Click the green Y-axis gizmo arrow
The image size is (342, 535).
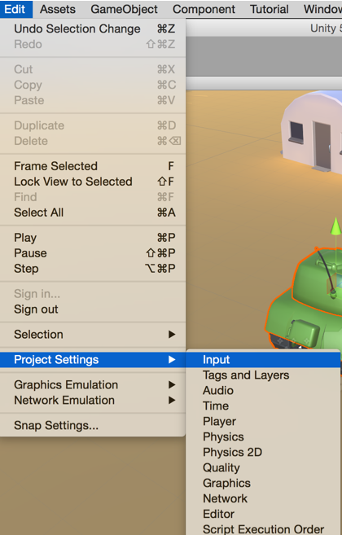[336, 226]
